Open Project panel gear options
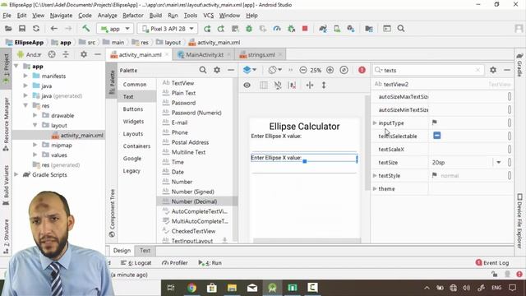The height and width of the screenshot is (296, 526). click(84, 54)
